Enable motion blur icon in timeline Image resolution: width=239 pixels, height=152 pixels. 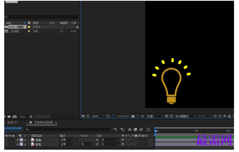coord(141,129)
